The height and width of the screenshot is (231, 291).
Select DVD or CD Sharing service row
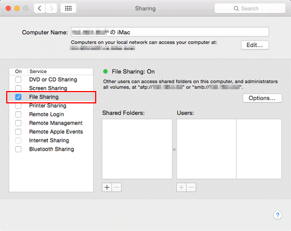pos(51,80)
